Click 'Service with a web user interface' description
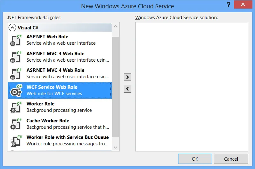Viewport: 255px width, 169px height. 61,43
